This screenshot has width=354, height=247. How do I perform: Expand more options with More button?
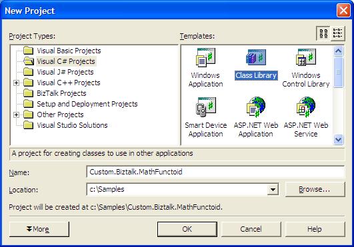[x=39, y=229]
